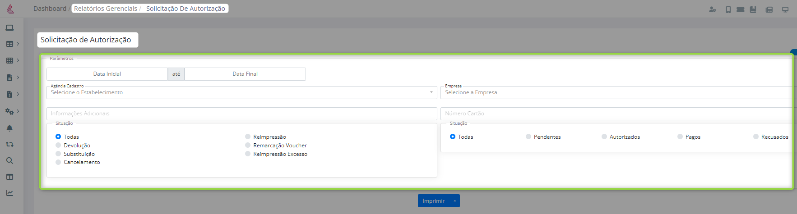Select the Reimpressão Excesso radio
The width and height of the screenshot is (797, 214).
click(x=248, y=154)
